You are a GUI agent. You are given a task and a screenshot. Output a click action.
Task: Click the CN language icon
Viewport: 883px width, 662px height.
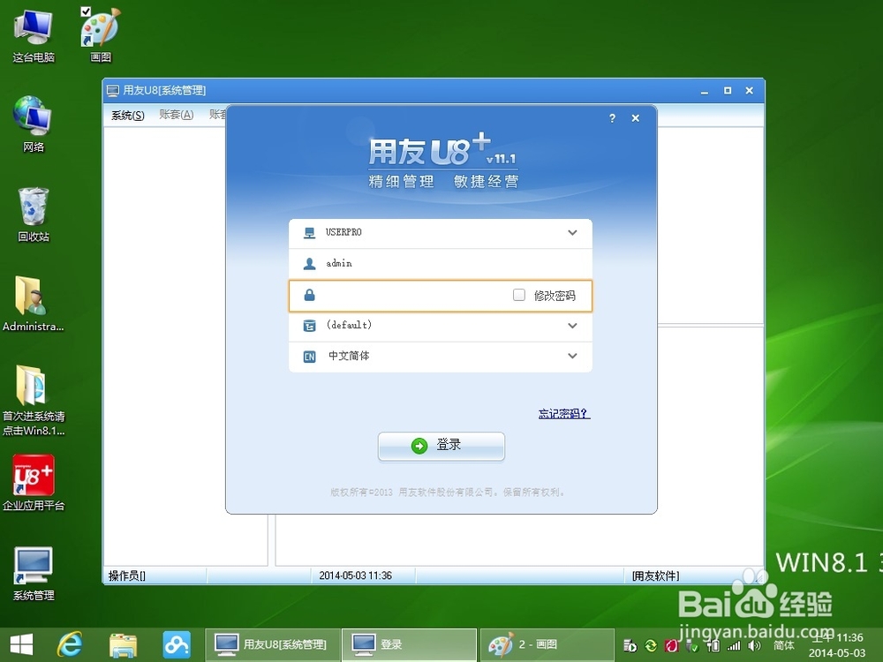coord(309,357)
